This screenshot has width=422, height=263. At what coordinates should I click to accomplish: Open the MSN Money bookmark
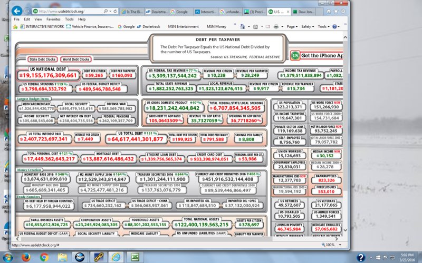tap(216, 27)
